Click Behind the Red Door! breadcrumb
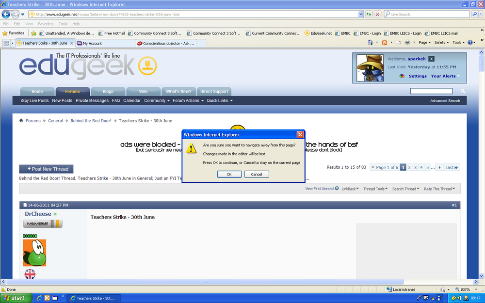 [91, 121]
